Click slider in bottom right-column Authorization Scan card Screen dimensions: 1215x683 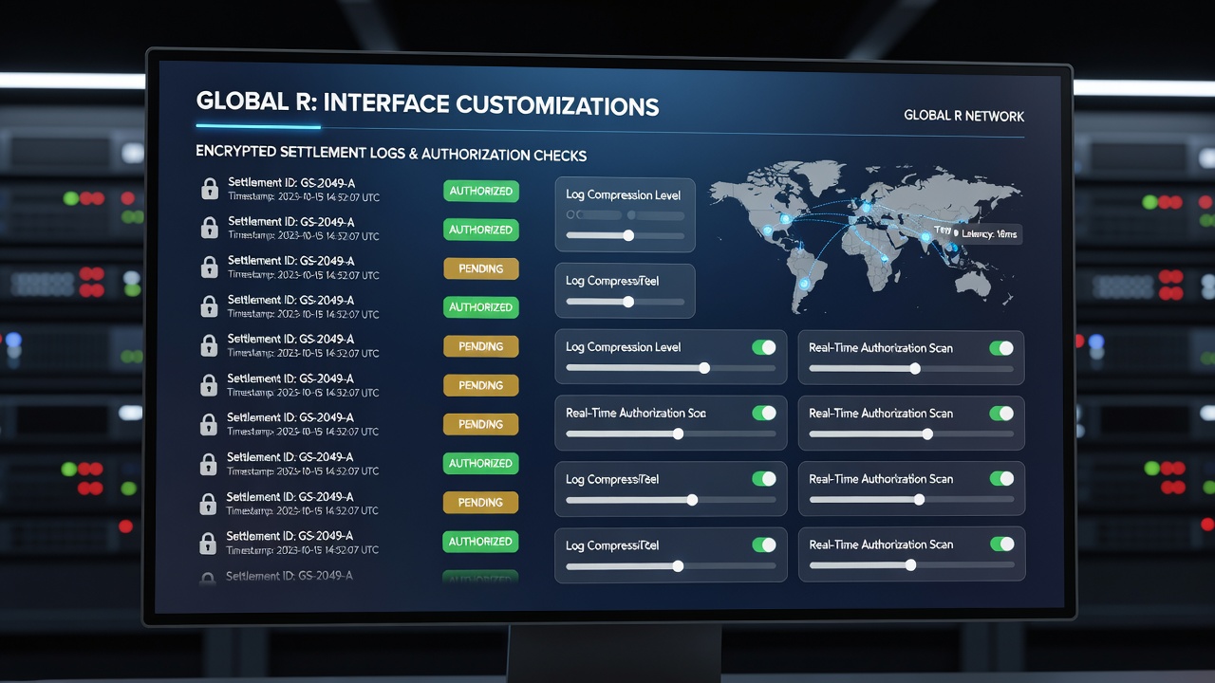910,565
